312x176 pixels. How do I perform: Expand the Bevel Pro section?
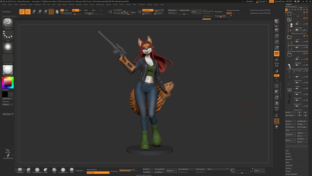[289, 159]
